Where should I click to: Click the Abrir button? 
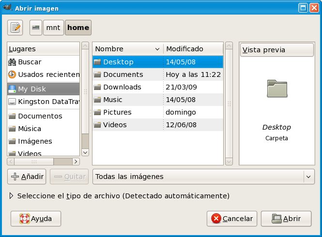click(286, 219)
